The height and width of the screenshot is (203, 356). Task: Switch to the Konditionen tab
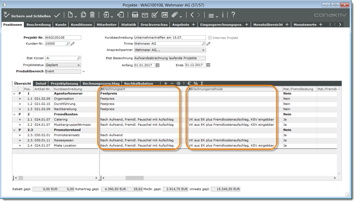81,25
